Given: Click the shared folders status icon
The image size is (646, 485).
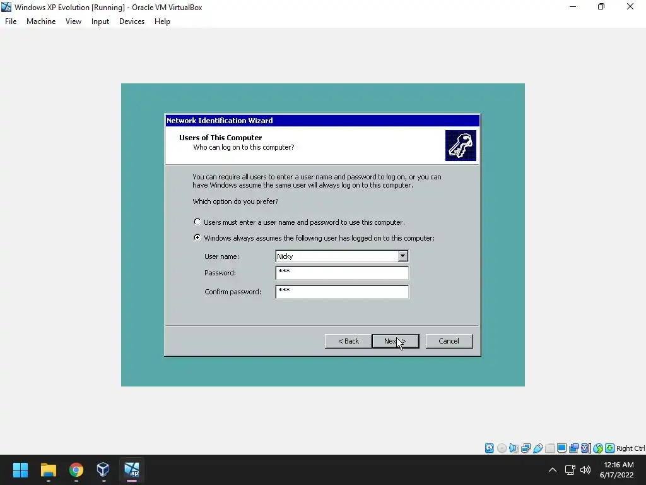Looking at the screenshot, I should coord(549,448).
